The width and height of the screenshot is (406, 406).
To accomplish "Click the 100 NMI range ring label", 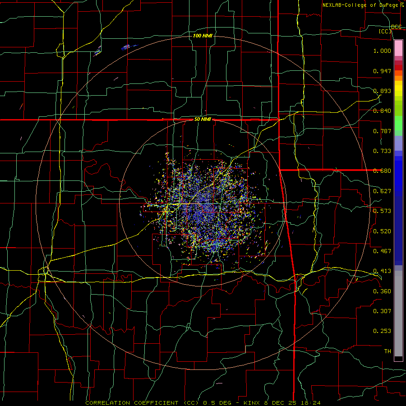I will 203,36.
